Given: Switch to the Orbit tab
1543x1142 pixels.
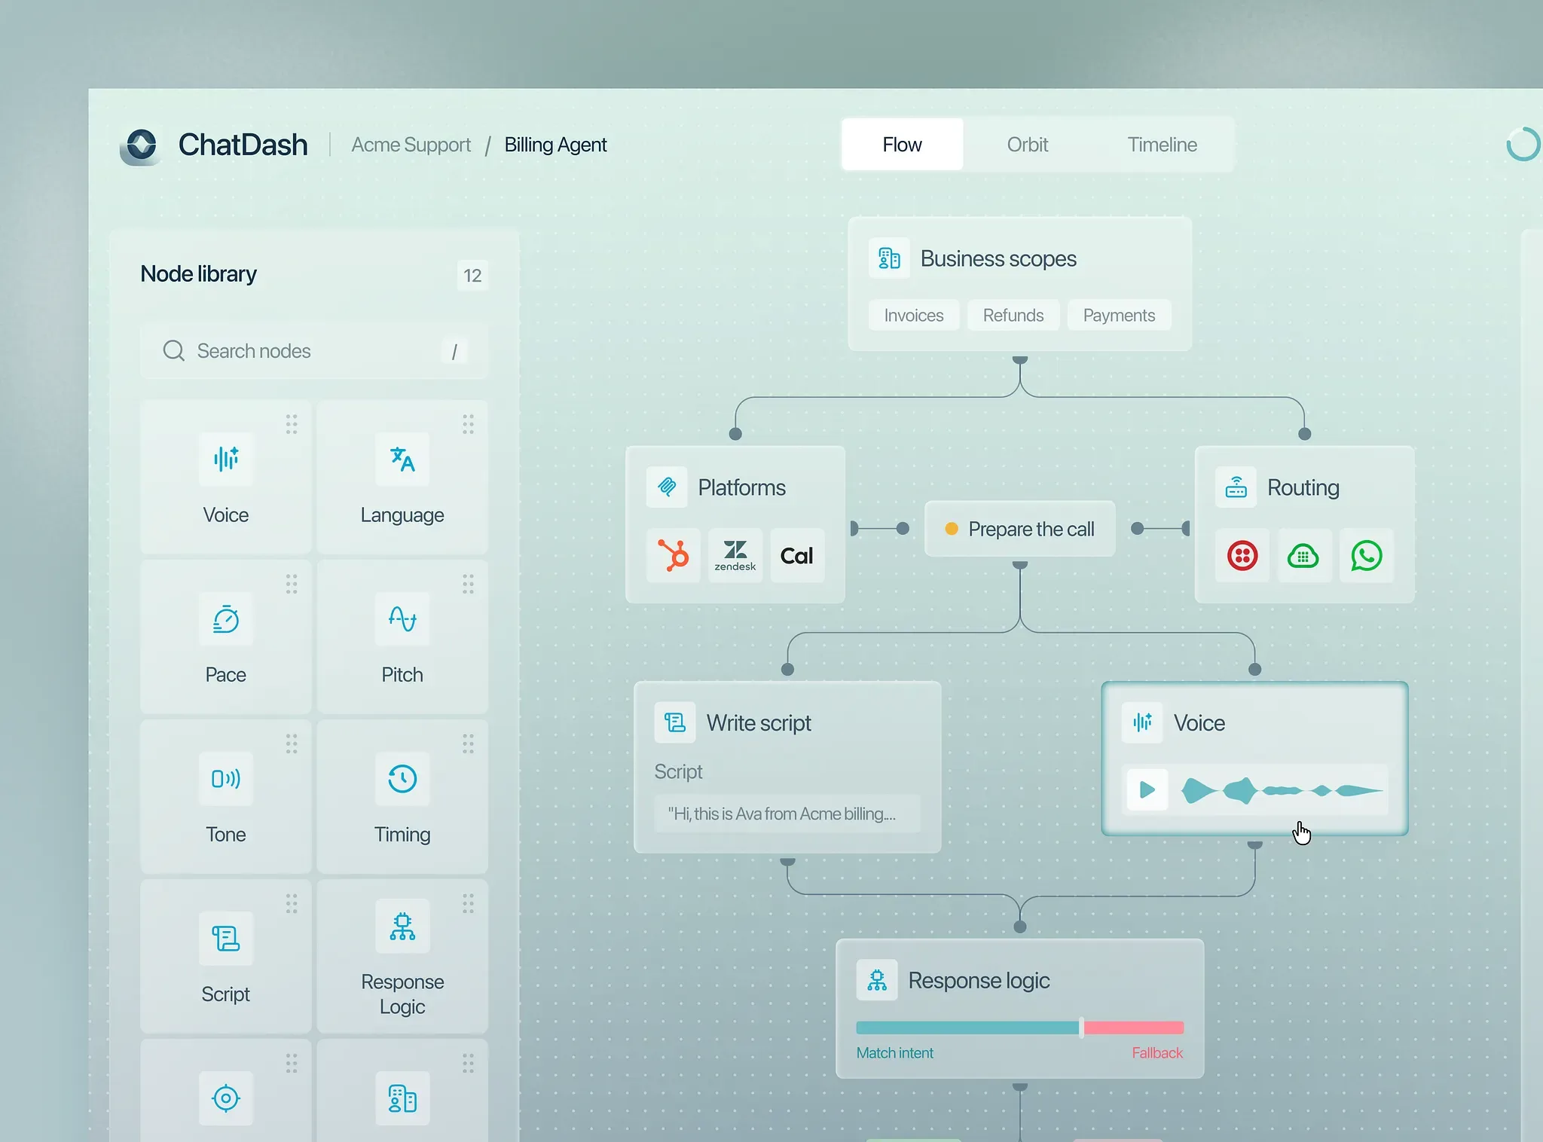Looking at the screenshot, I should click(x=1028, y=145).
